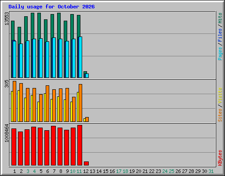Viewport: 225px width, 176px height.
Task: Click the Visits axis value 305
Action: pyautogui.click(x=7, y=84)
